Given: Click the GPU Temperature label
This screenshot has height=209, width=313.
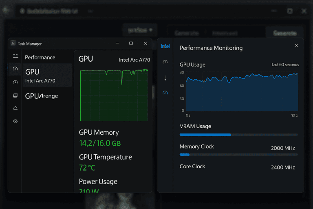Looking at the screenshot, I should pyautogui.click(x=106, y=157).
